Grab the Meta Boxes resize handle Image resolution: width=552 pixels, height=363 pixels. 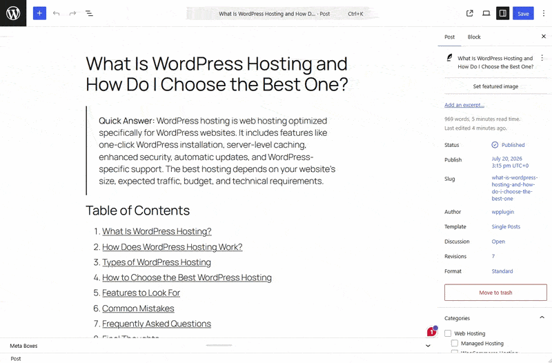pyautogui.click(x=219, y=345)
